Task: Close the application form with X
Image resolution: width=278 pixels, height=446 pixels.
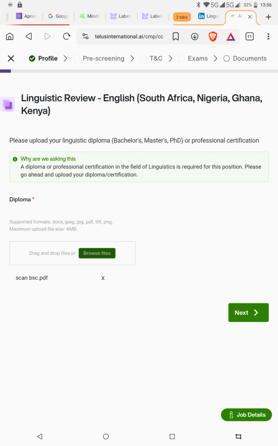Action: coord(11,58)
